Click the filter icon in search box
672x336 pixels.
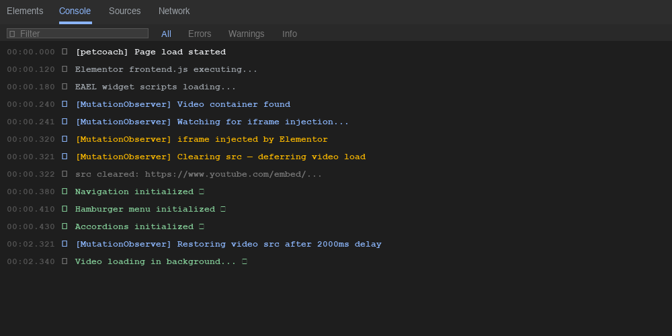(x=12, y=34)
